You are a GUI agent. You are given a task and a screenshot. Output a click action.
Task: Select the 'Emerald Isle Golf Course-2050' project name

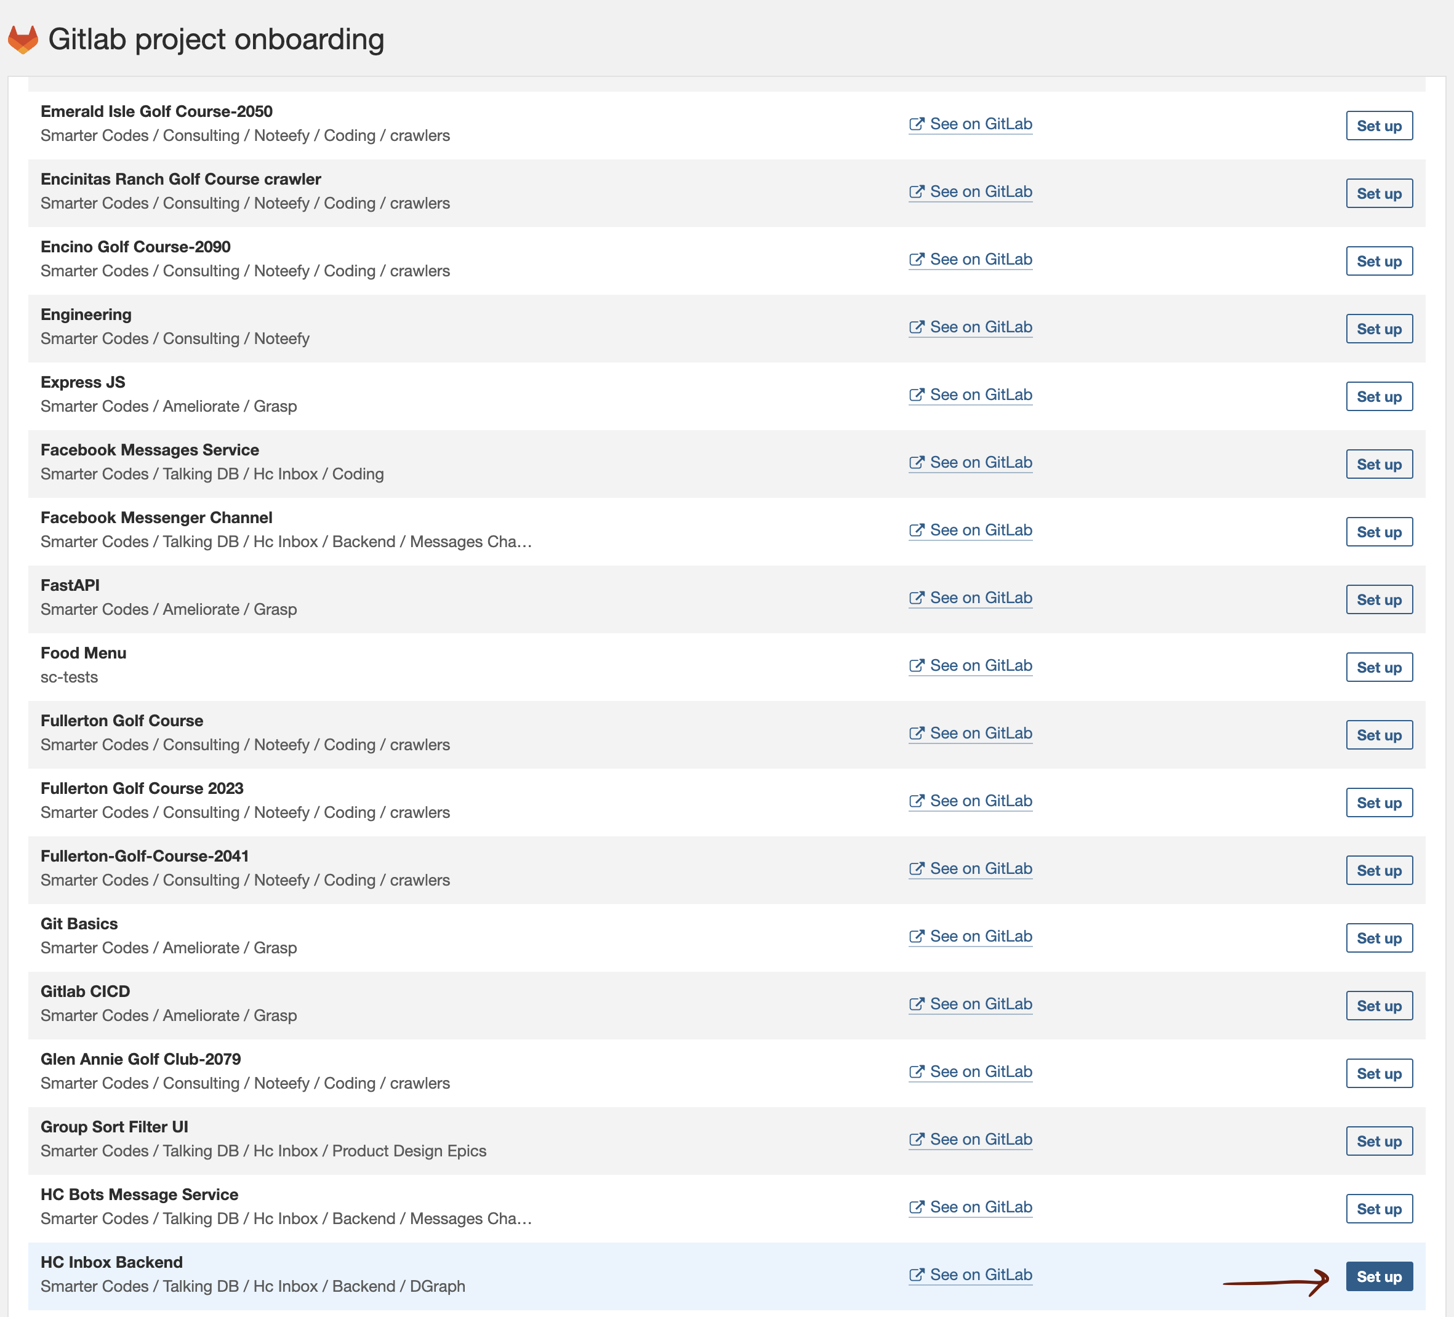pyautogui.click(x=156, y=112)
